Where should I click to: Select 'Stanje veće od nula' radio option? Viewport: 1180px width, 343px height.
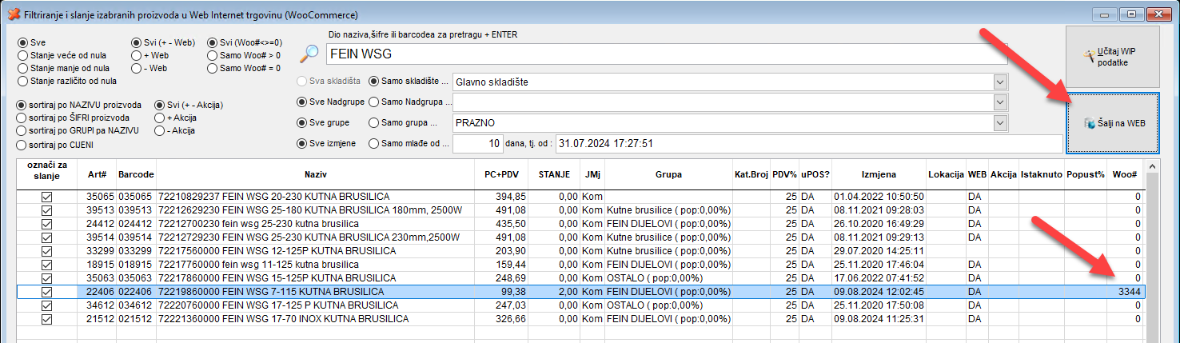22,56
